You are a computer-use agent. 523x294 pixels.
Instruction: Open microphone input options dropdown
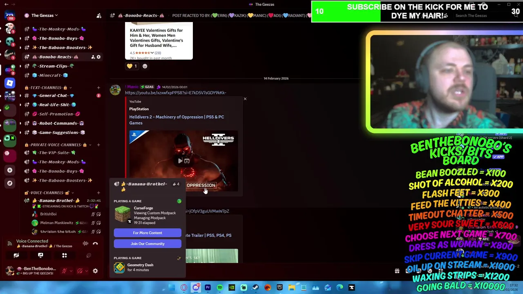coord(71,271)
